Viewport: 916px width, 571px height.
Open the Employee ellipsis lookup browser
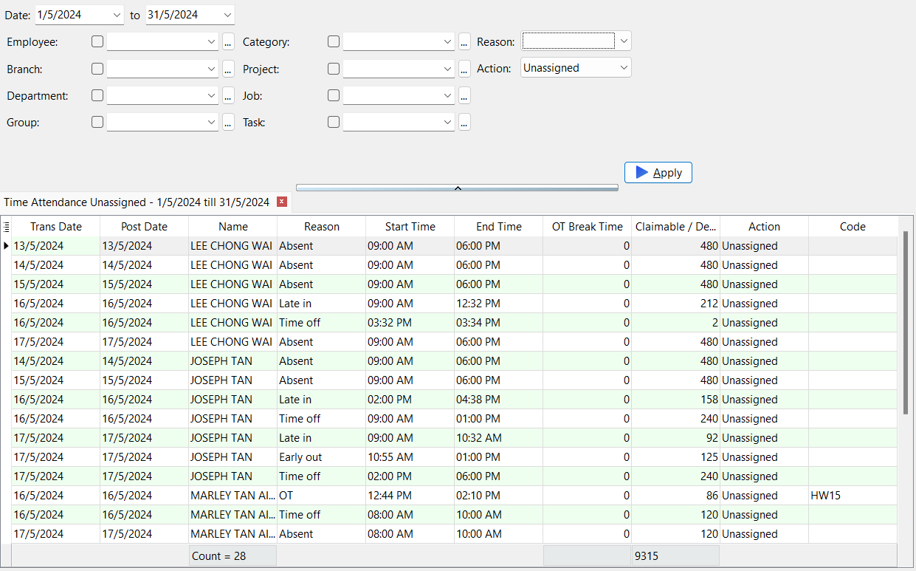click(x=228, y=41)
